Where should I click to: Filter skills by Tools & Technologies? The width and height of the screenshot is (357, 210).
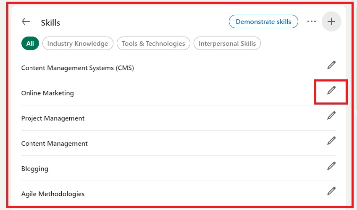(x=153, y=43)
